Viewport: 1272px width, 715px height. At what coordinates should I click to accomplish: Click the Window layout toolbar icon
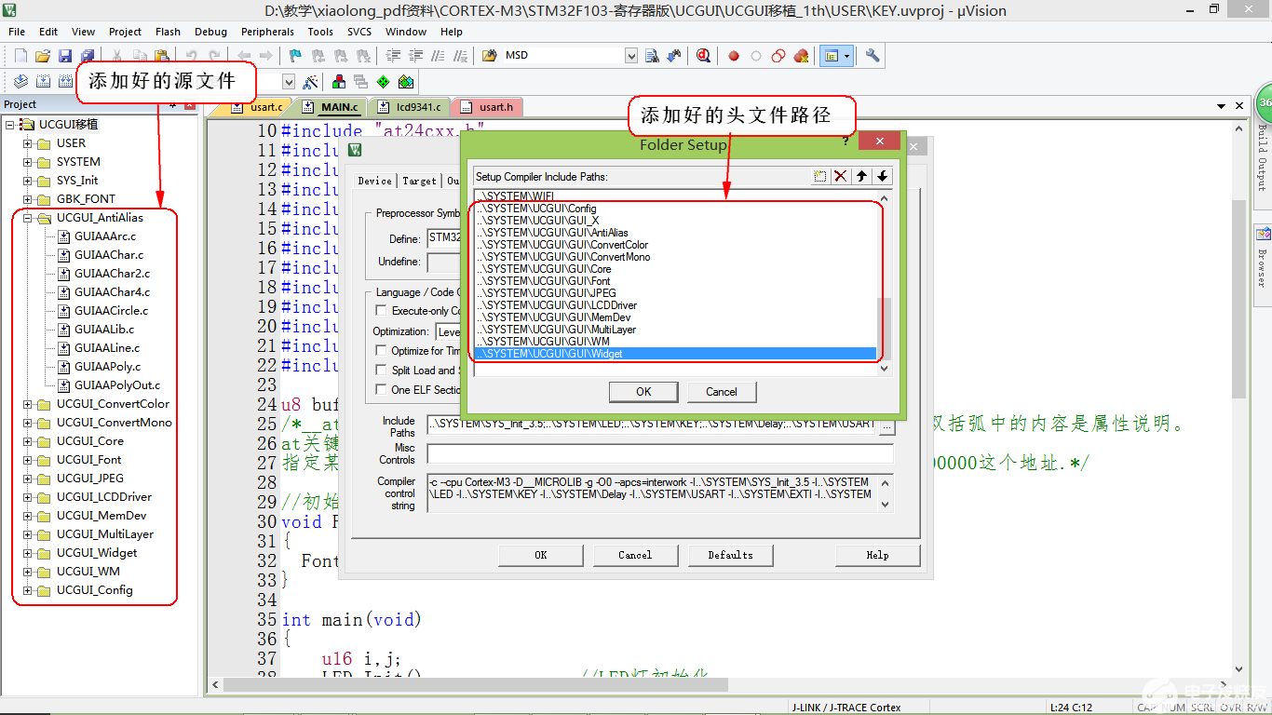pyautogui.click(x=835, y=56)
